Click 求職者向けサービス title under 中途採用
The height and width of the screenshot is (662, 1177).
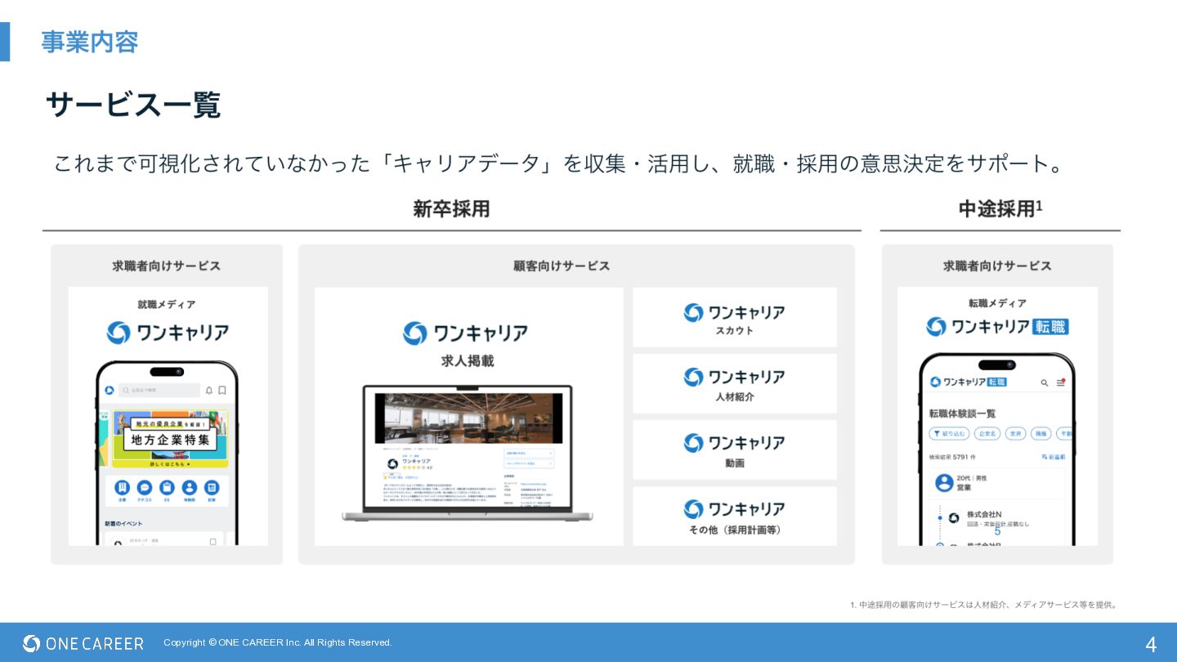click(x=997, y=266)
